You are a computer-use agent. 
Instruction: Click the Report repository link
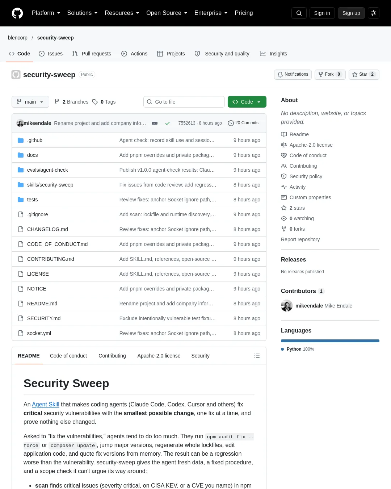coord(300,239)
